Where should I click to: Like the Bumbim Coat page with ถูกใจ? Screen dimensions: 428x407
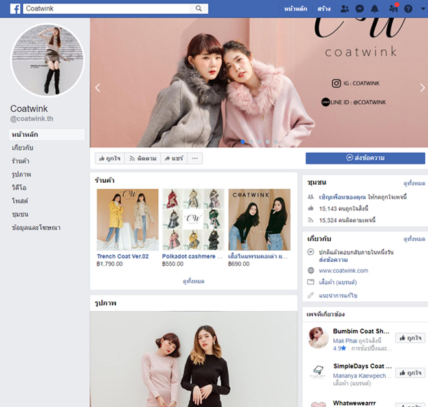(x=410, y=338)
